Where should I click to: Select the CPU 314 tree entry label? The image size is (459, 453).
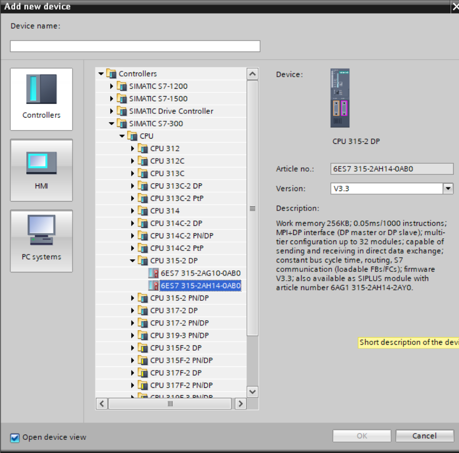[x=165, y=210]
